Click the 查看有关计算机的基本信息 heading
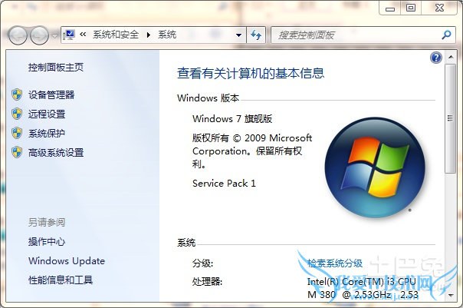 251,73
